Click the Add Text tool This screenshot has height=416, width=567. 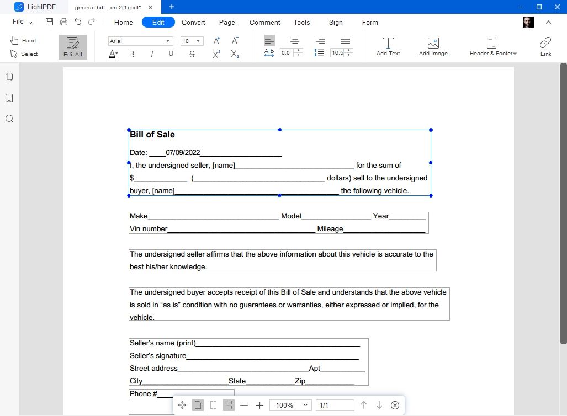(x=388, y=46)
